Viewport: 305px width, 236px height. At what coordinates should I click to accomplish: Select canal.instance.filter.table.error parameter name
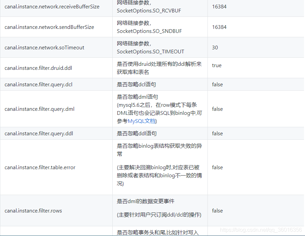click(x=40, y=168)
